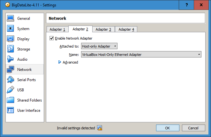This screenshot has height=137, width=211.
Task: Click the VirtualBox gear icon in title bar
Action: coord(8,5)
